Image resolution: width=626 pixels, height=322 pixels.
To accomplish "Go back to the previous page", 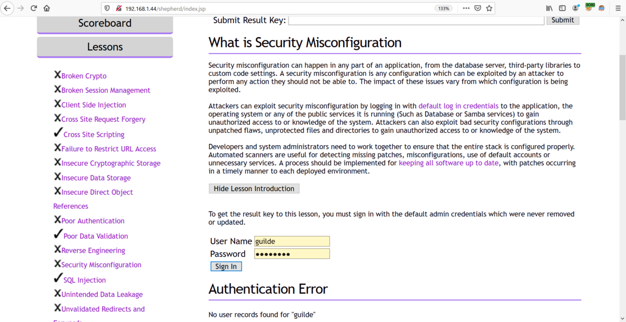I will (7, 8).
